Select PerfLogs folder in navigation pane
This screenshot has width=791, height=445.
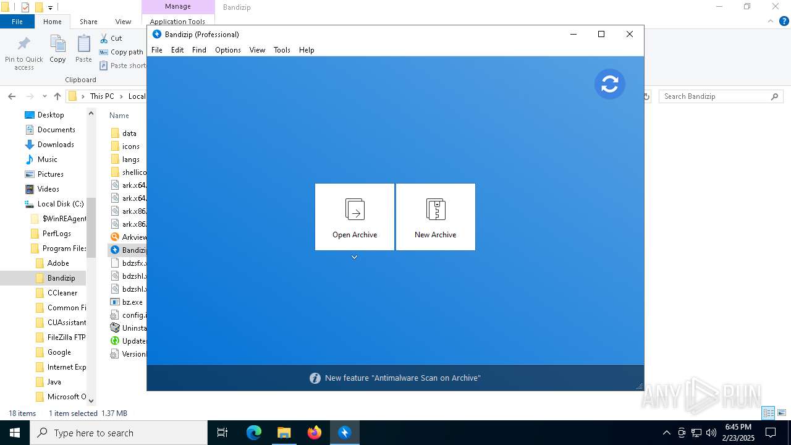coord(56,234)
